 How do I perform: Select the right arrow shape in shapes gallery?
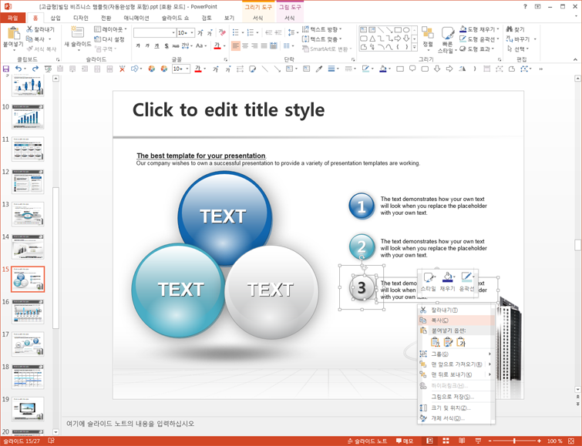(398, 39)
